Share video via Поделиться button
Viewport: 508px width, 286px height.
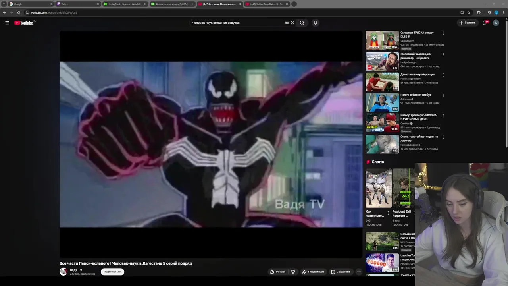pos(313,272)
